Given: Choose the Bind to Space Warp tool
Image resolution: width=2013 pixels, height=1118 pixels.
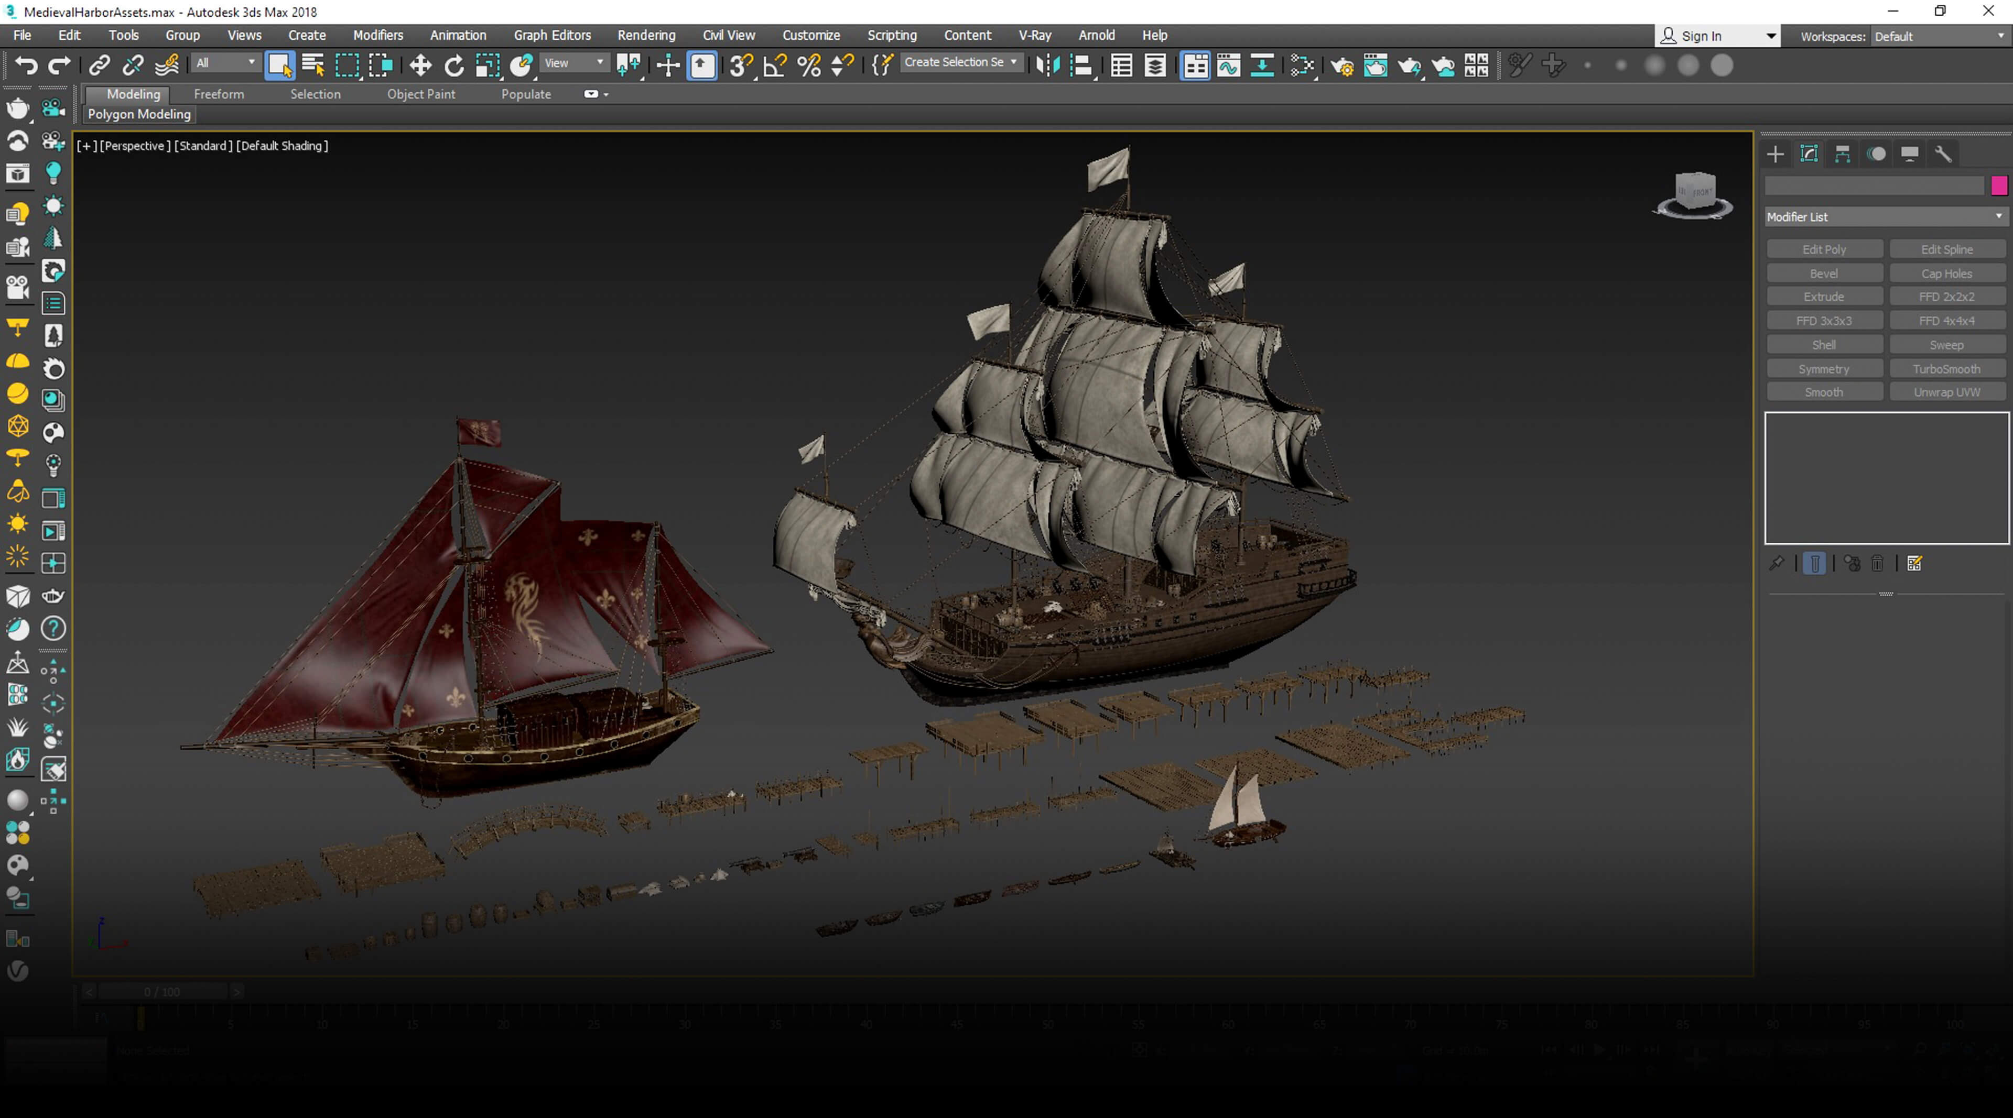Looking at the screenshot, I should pos(167,65).
